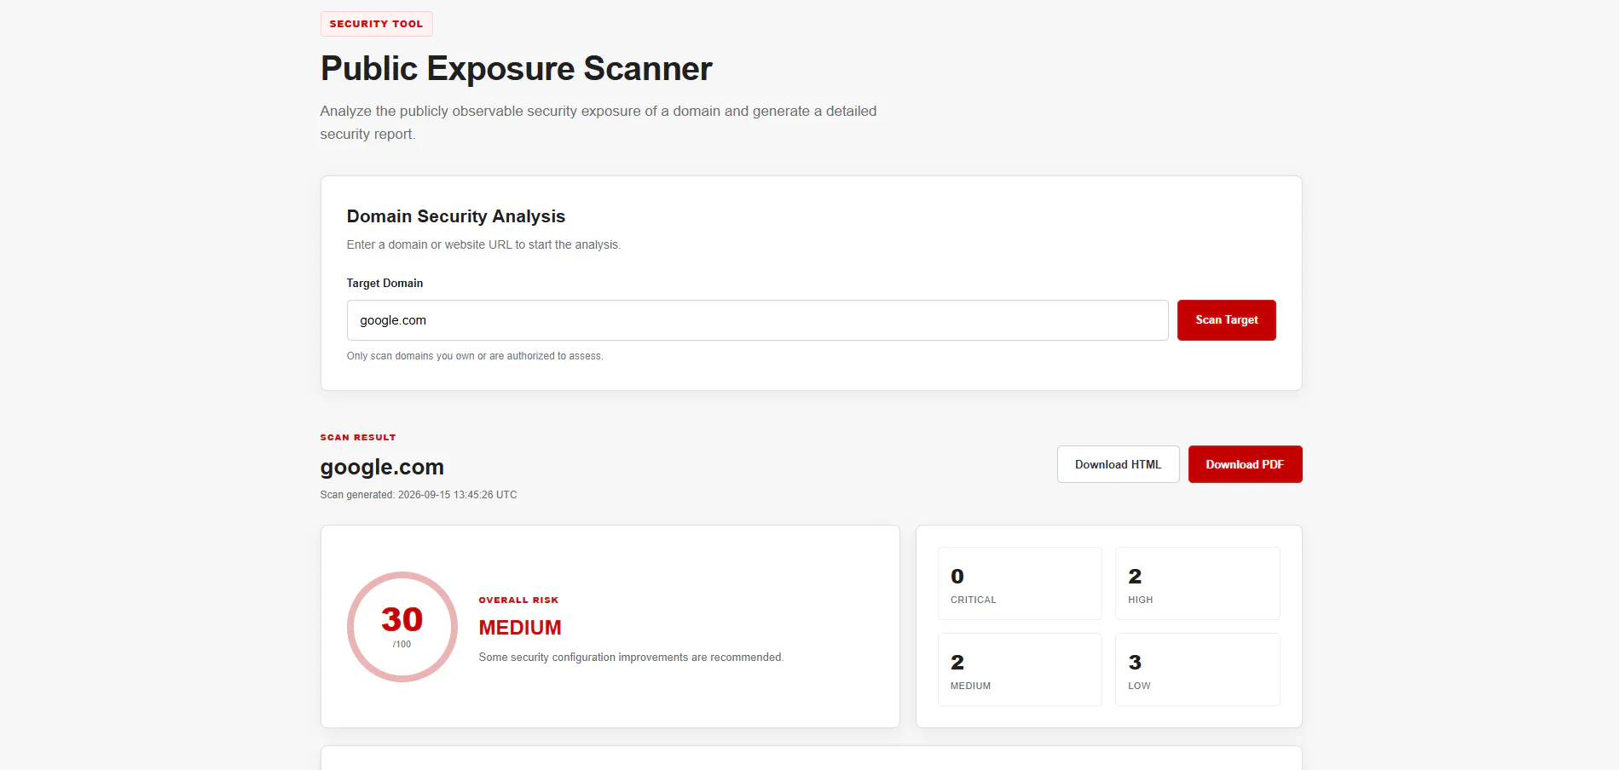
Task: Open the LOW findings count card
Action: click(1197, 669)
